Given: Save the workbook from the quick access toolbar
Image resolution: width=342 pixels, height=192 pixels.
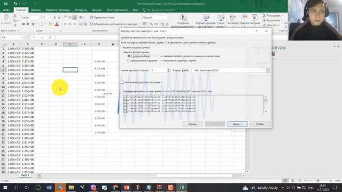Looking at the screenshot, I should pos(6,4).
